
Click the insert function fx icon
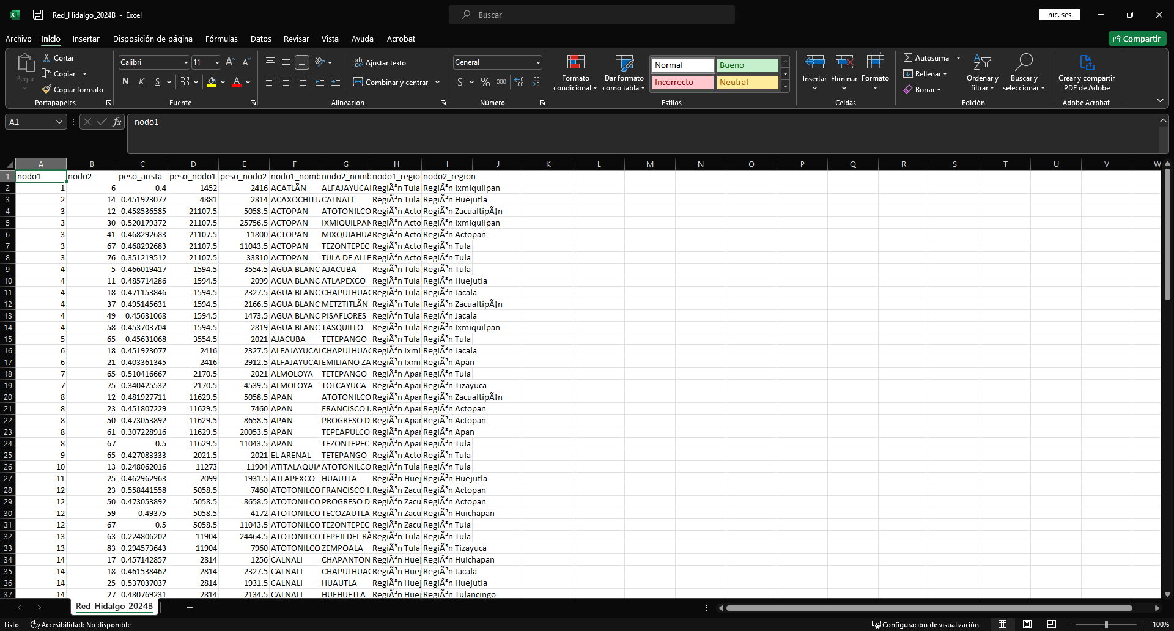point(117,122)
